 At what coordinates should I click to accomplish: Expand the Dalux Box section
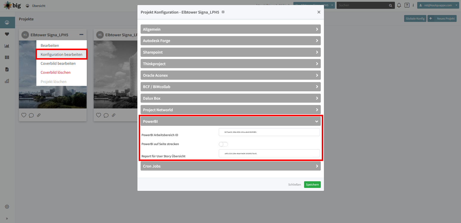coord(230,98)
